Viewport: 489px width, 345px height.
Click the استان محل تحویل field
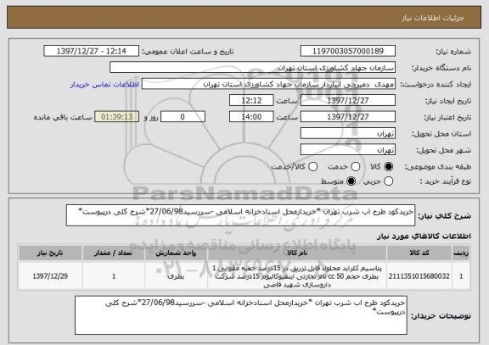pyautogui.click(x=348, y=134)
